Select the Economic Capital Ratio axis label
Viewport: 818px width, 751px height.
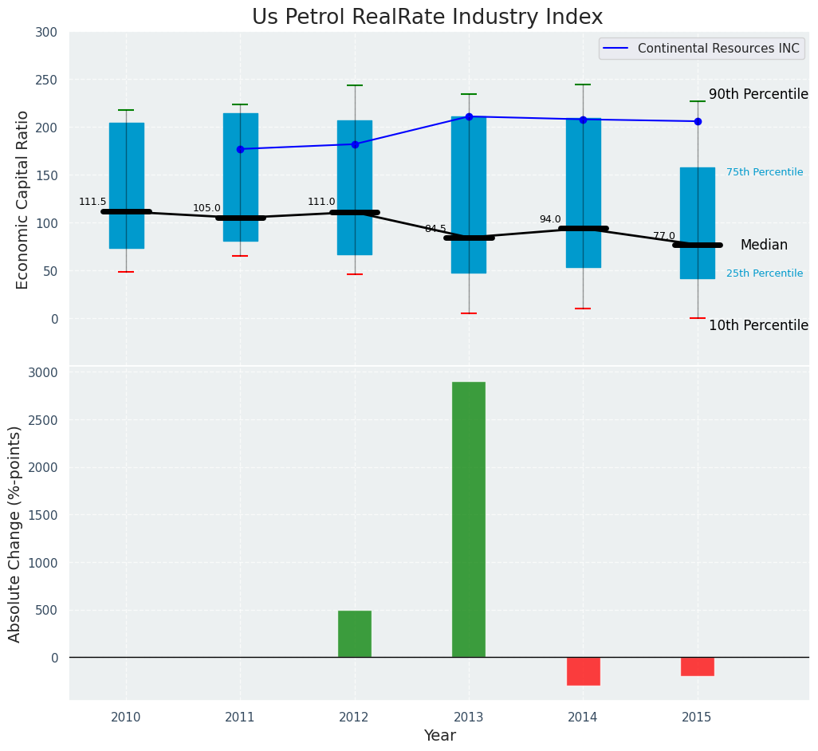(22, 199)
